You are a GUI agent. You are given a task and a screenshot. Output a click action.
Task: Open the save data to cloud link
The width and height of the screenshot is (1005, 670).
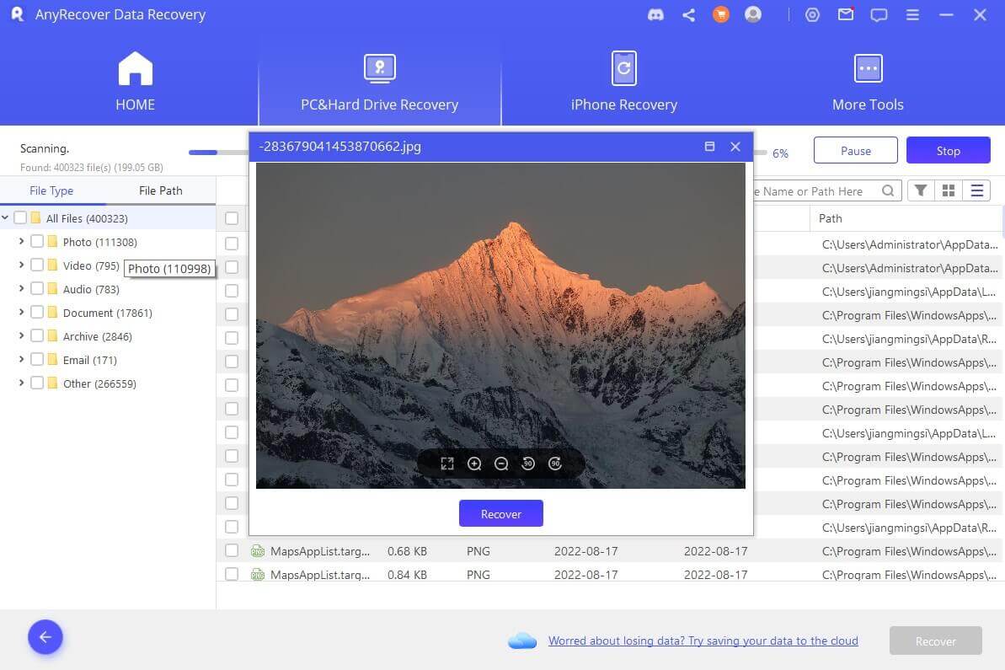point(703,641)
